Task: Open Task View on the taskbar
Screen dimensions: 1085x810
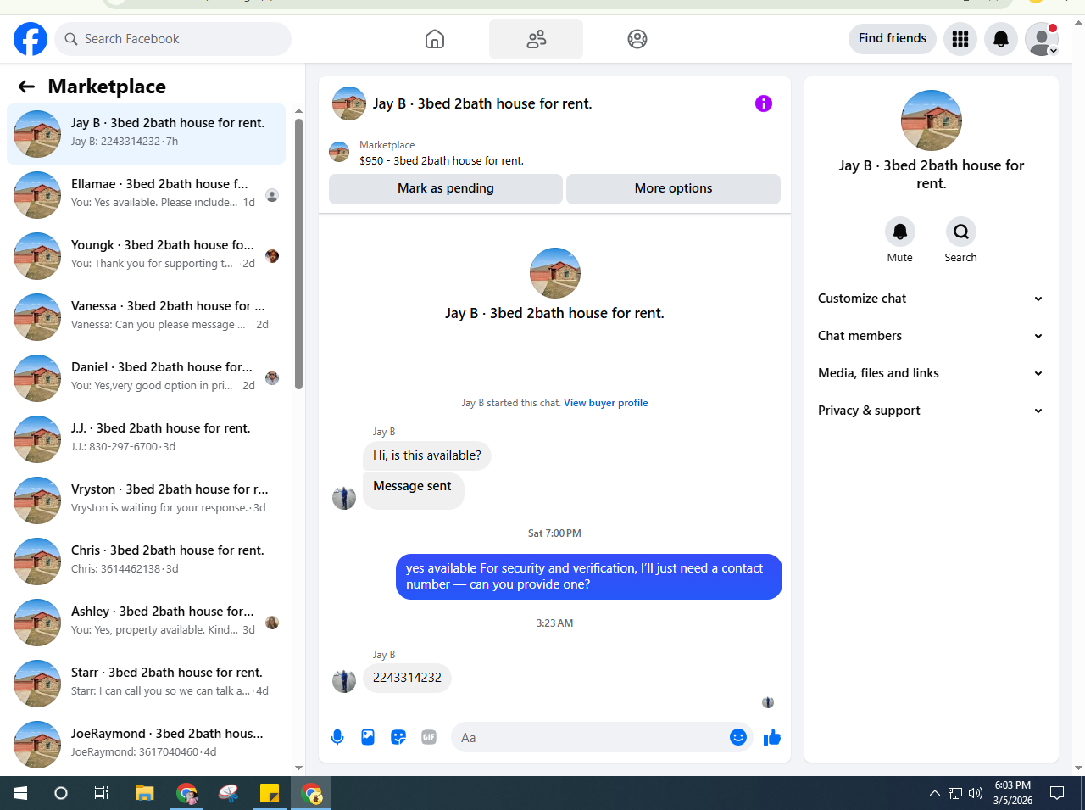Action: 102,793
